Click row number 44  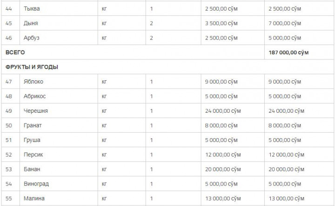point(9,9)
